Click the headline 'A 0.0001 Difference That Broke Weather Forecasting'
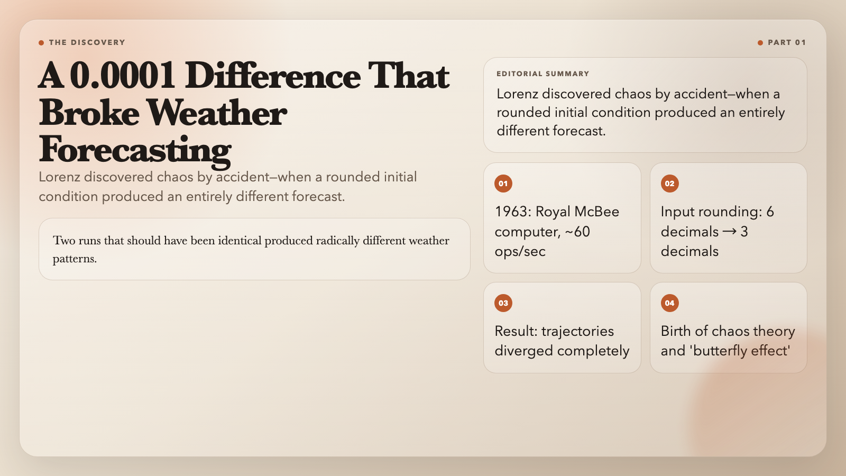The image size is (846, 476). [244, 112]
